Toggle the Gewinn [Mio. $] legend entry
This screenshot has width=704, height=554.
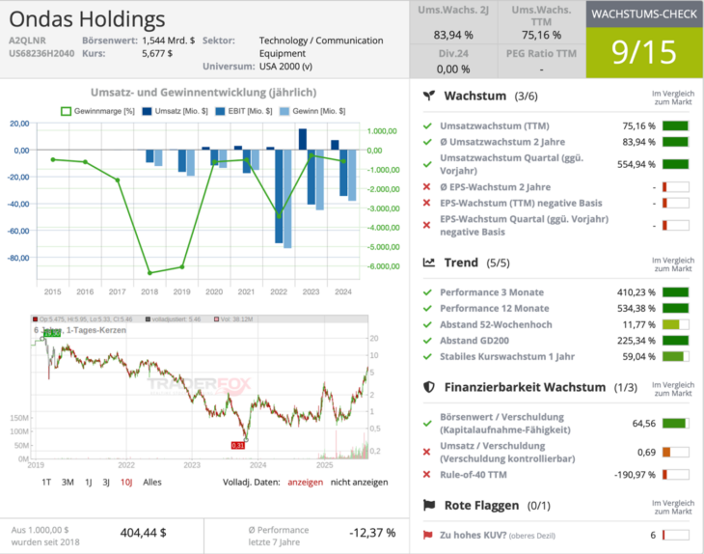312,111
